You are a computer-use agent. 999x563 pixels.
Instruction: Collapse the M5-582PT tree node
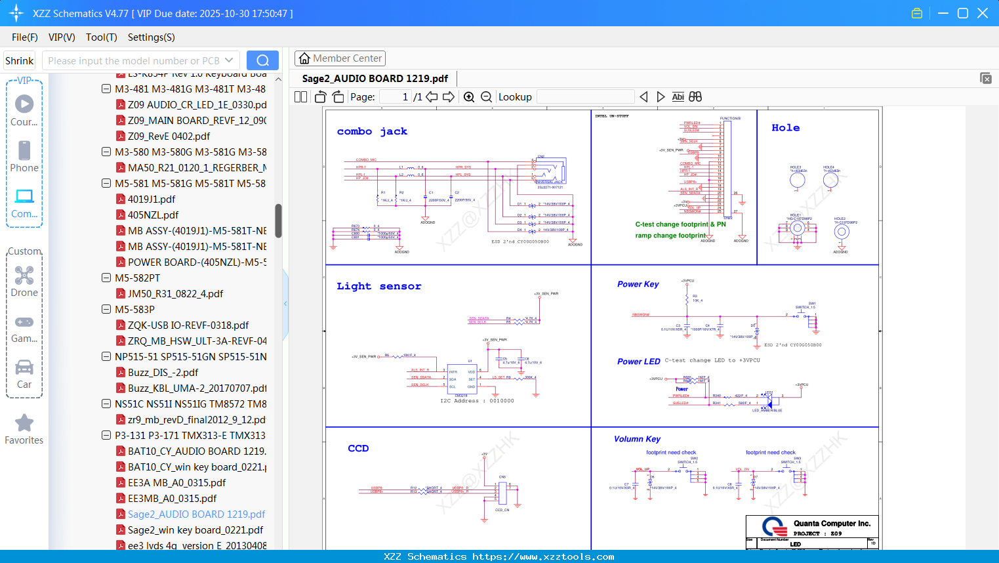[x=106, y=278]
